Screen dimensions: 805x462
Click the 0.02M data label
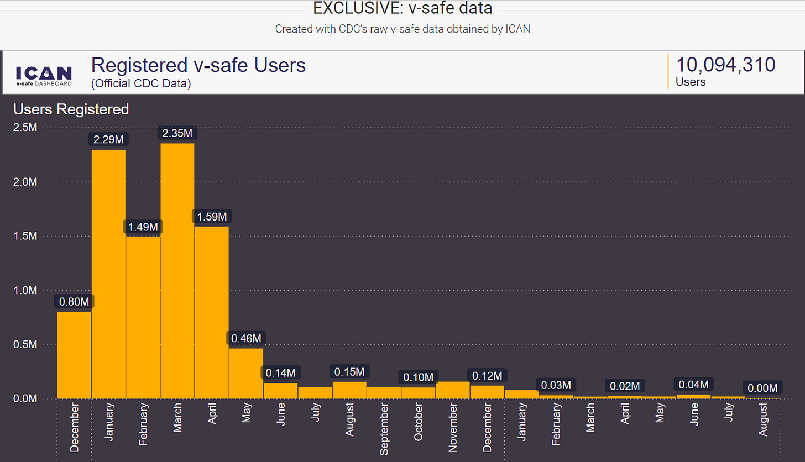click(625, 386)
